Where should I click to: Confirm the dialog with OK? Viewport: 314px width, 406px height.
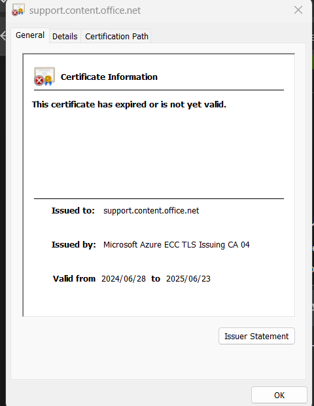tap(279, 395)
